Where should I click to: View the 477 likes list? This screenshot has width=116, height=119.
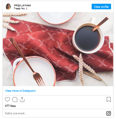10,106
